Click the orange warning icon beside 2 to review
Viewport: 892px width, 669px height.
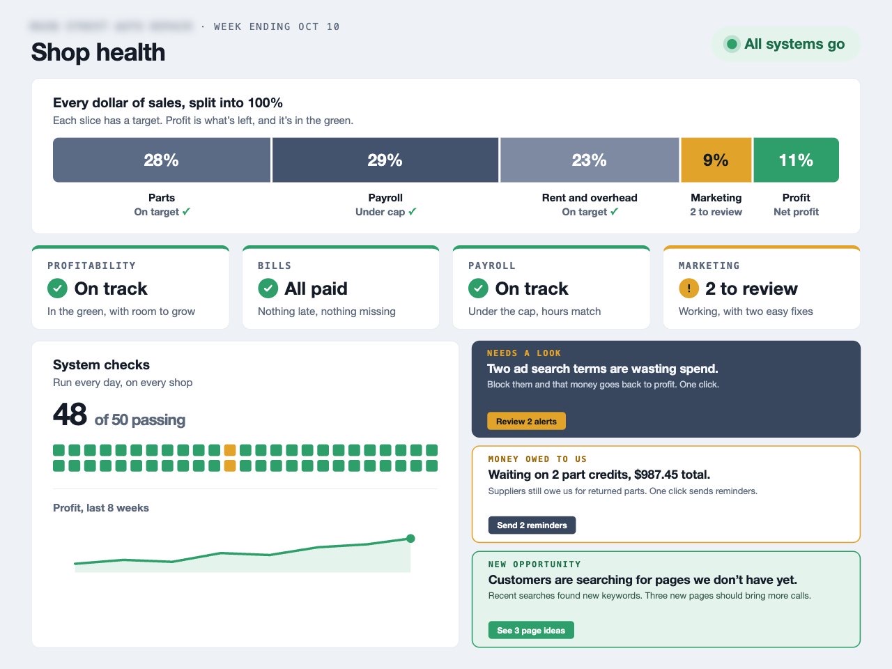point(689,288)
